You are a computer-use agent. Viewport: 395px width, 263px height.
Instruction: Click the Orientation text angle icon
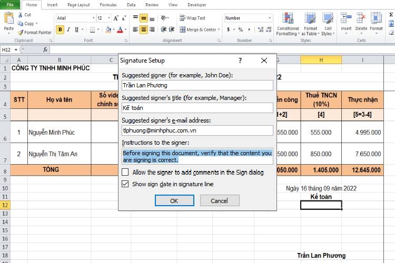pyautogui.click(x=164, y=18)
